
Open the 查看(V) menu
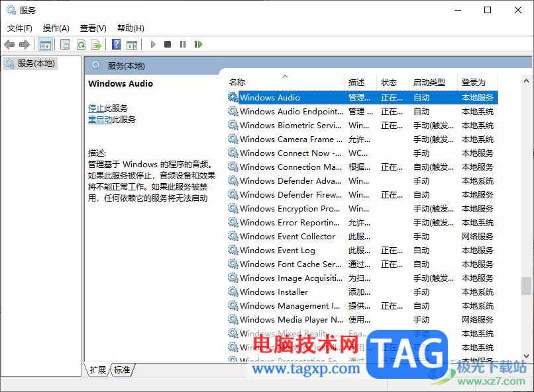(93, 28)
